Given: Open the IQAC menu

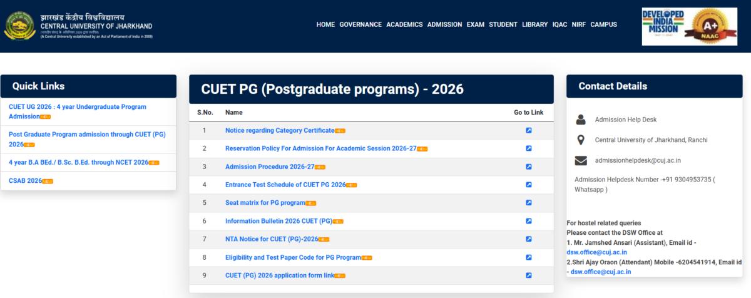Looking at the screenshot, I should tap(559, 24).
